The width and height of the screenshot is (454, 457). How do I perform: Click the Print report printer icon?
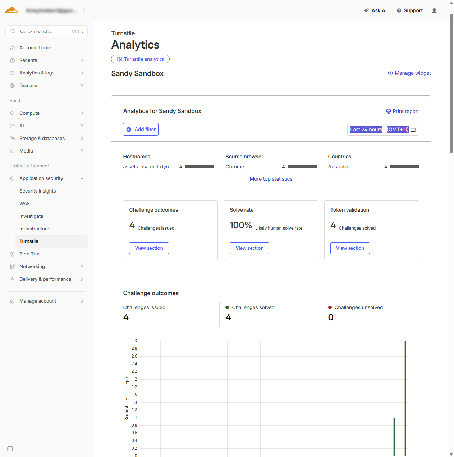389,111
